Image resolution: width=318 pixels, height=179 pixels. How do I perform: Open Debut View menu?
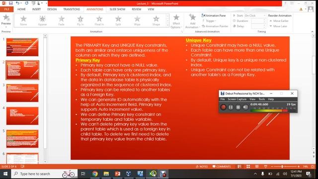pos(252,99)
